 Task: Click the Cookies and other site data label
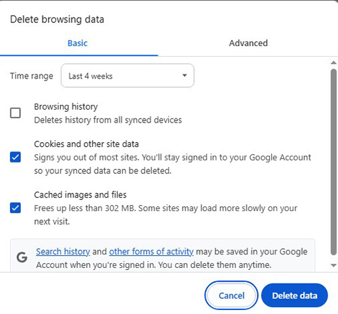pos(87,144)
